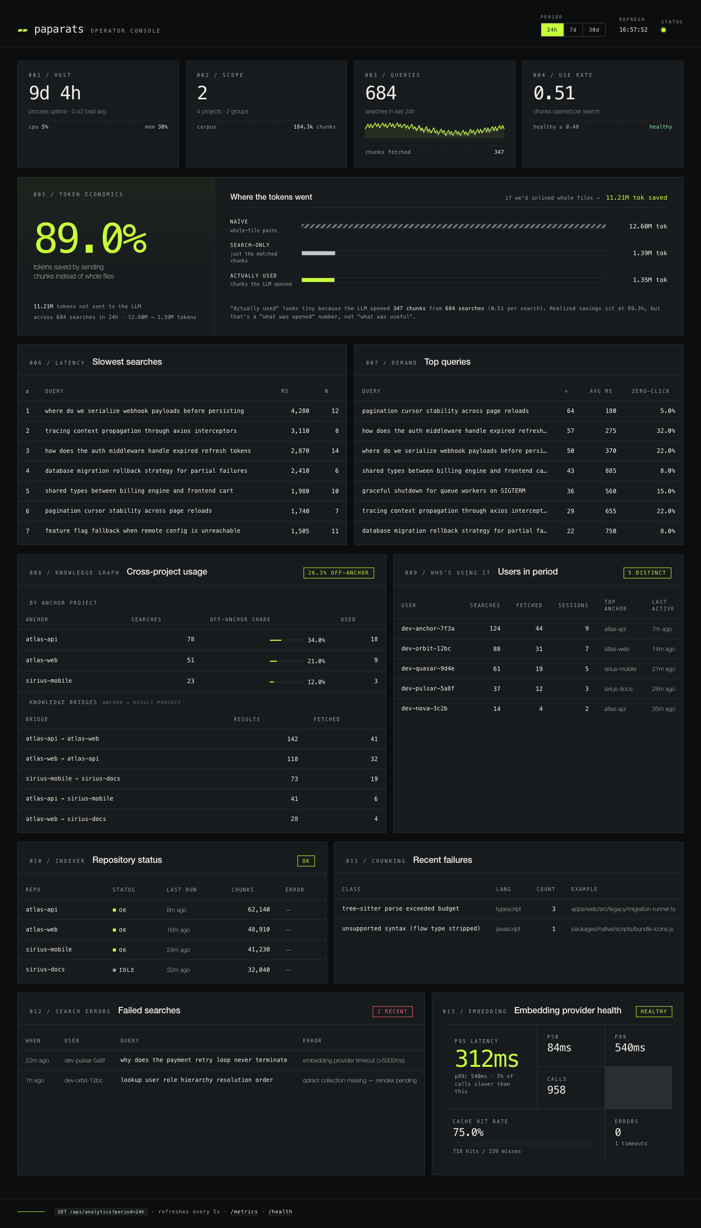Click the 312ms P95 latency value
Screen dimensions: 701x1228
487,1059
